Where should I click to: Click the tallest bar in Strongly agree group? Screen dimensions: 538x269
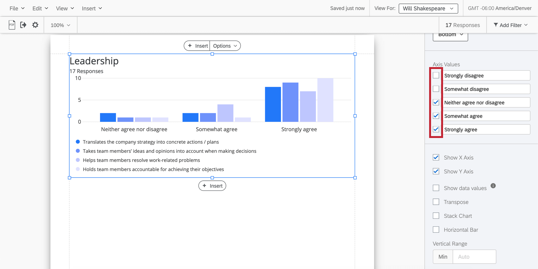(x=325, y=100)
